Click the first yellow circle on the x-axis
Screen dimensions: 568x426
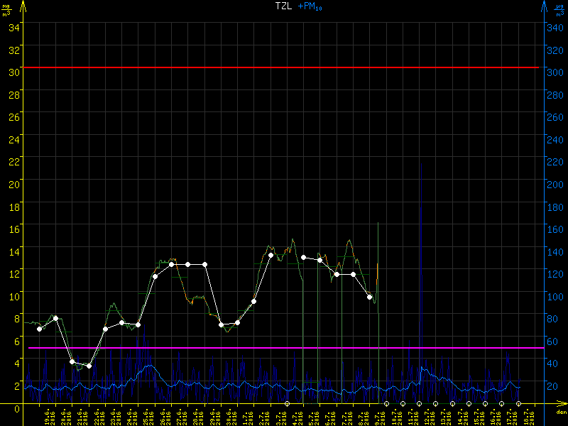pyautogui.click(x=288, y=403)
